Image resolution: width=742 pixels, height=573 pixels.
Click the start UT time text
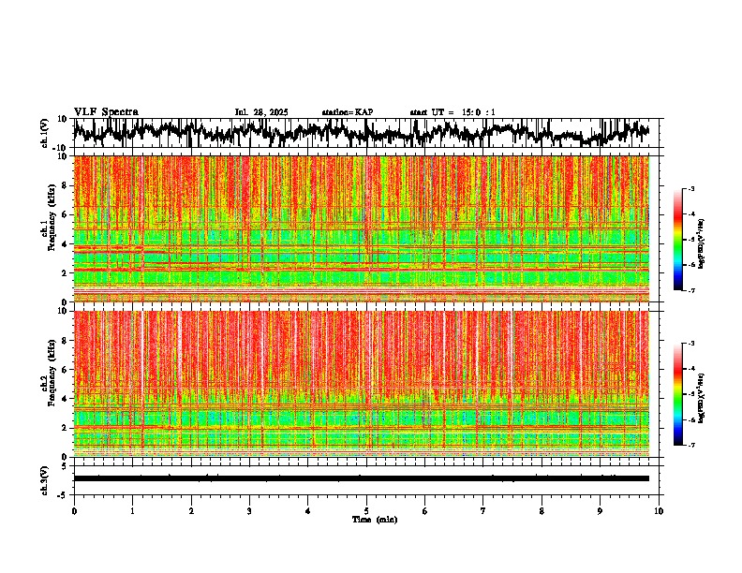453,112
